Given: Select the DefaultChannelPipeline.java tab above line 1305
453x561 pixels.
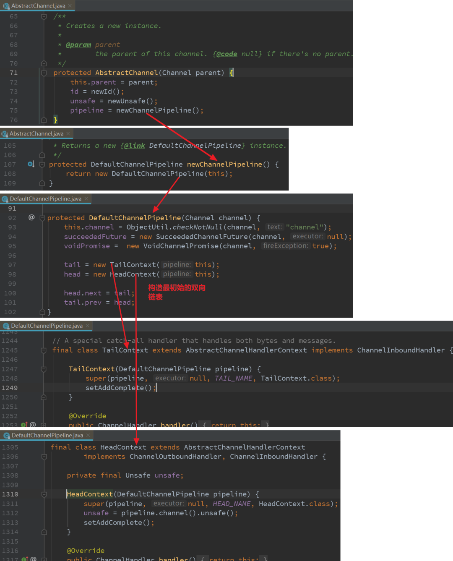Looking at the screenshot, I should 47,436.
